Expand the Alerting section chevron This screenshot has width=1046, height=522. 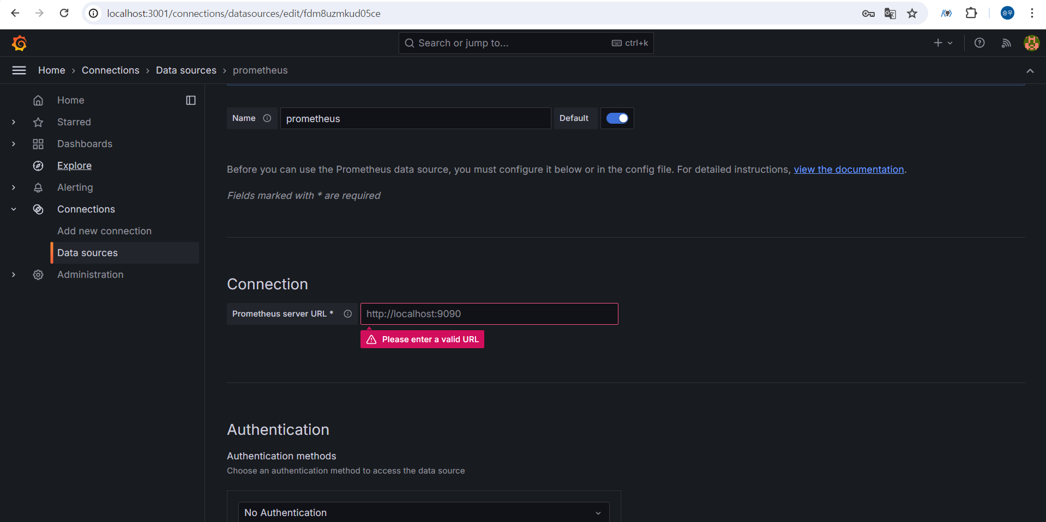tap(14, 187)
